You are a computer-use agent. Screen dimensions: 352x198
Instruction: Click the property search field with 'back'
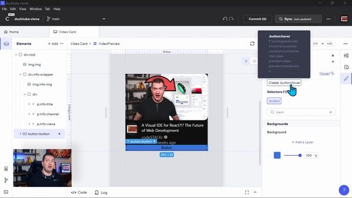[x=301, y=112]
